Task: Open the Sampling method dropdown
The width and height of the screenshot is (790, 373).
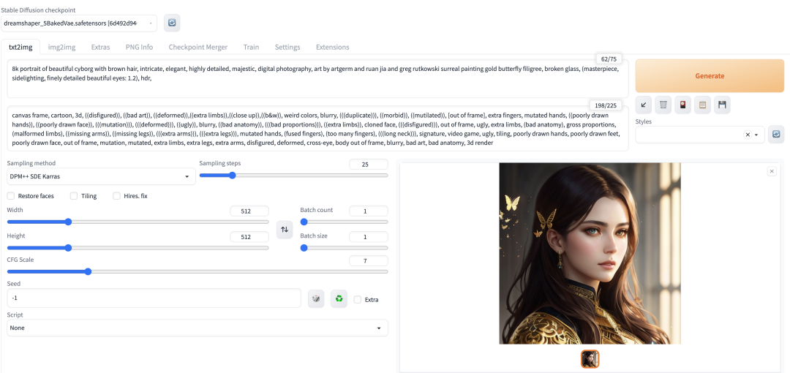Action: point(101,176)
